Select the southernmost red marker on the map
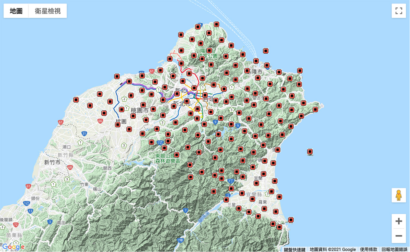The height and width of the screenshot is (252, 410). pos(279,227)
